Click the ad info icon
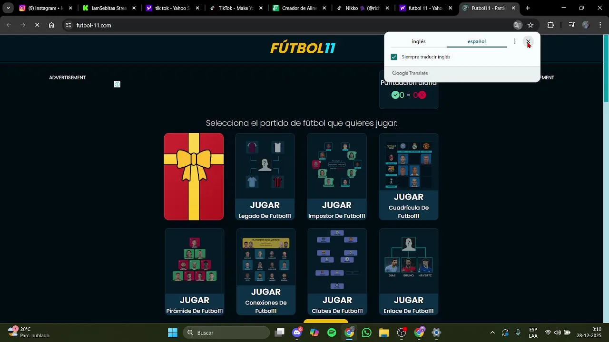 pyautogui.click(x=117, y=85)
